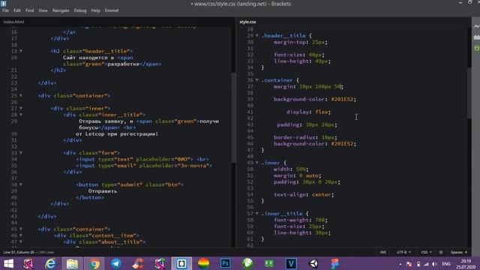Click 'text-align: center;' on line 54
The image size is (480, 270).
(x=304, y=194)
